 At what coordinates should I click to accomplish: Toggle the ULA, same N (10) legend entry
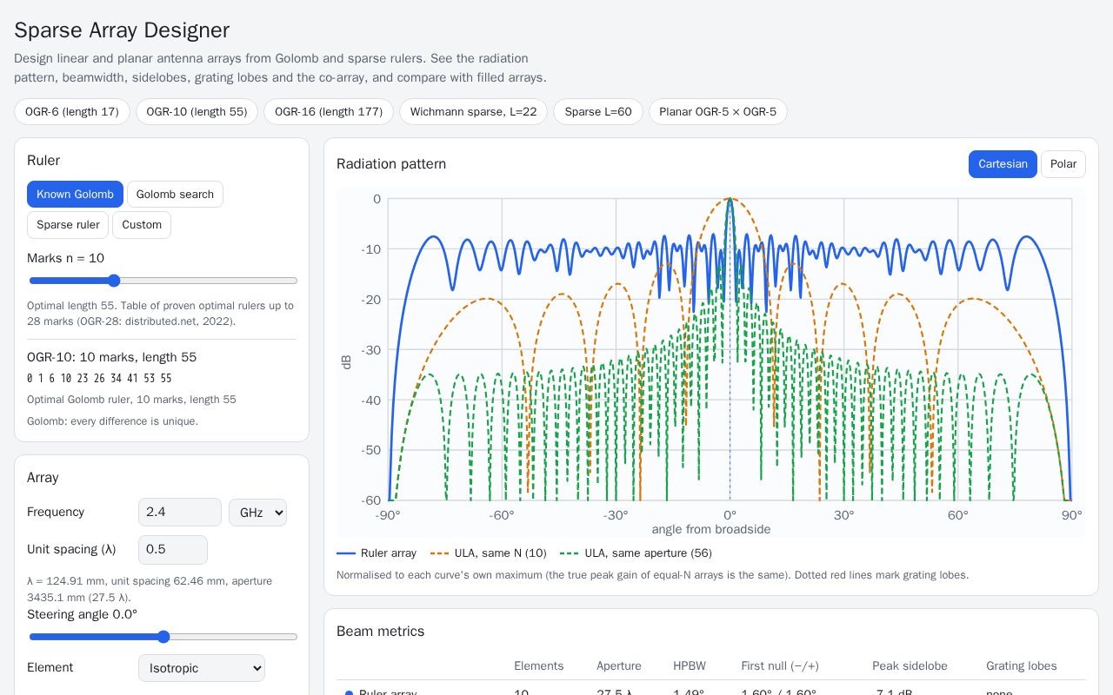(489, 553)
